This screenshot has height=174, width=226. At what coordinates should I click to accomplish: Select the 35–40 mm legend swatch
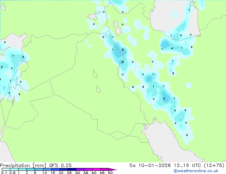click(x=88, y=169)
